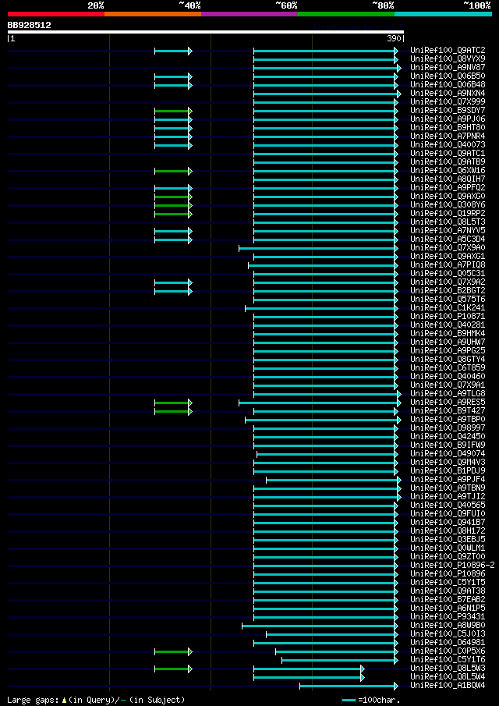Select the UniRef100_B2BGT2 label

(x=448, y=290)
